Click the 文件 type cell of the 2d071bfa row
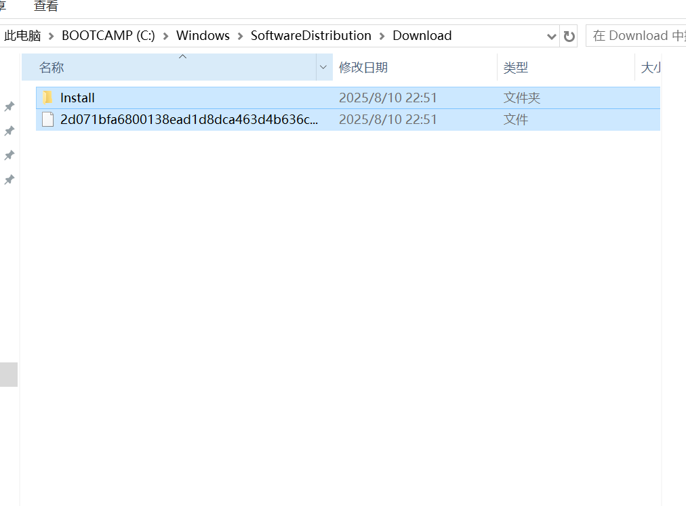Image resolution: width=686 pixels, height=506 pixels. pyautogui.click(x=515, y=119)
